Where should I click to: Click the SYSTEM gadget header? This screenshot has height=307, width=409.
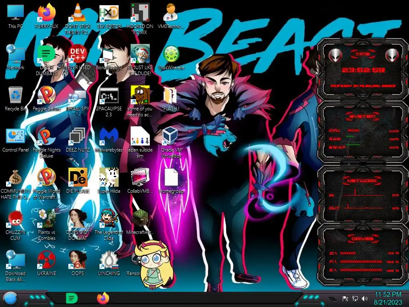(362, 116)
